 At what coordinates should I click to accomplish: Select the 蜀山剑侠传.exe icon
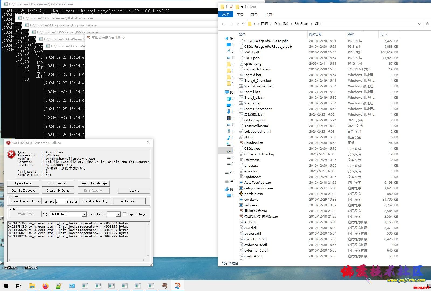241,211
